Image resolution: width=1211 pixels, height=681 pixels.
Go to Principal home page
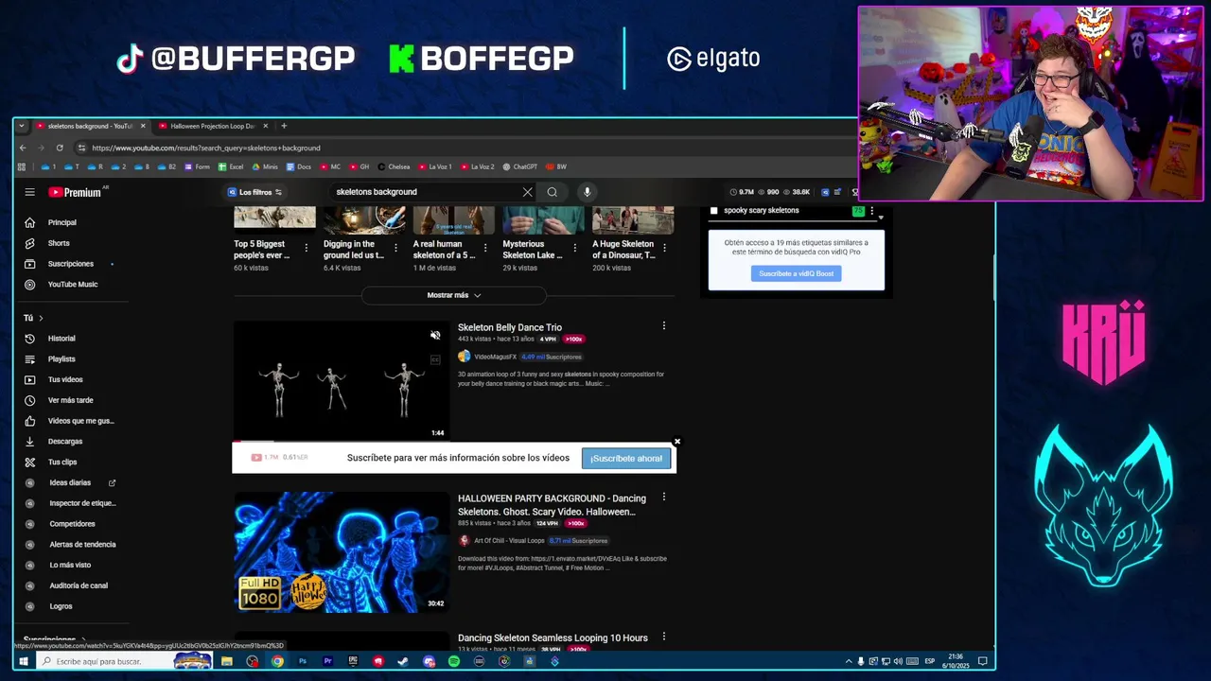click(62, 222)
